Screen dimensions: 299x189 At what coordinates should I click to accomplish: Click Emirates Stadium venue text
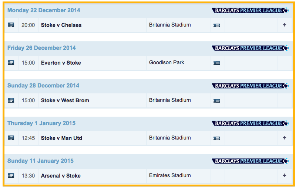170,175
